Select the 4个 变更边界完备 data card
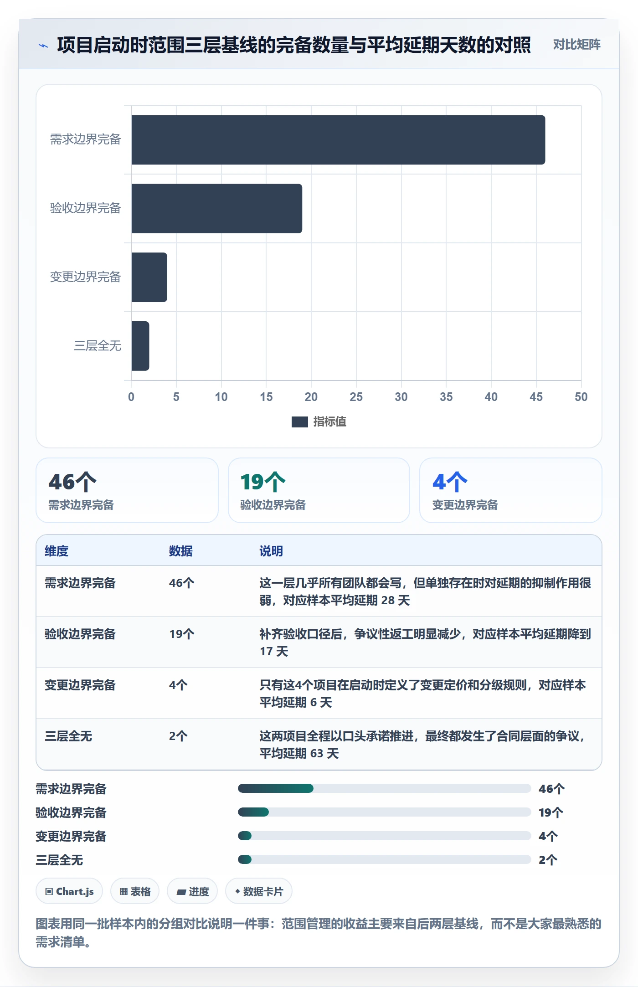This screenshot has height=987, width=638. (x=511, y=490)
